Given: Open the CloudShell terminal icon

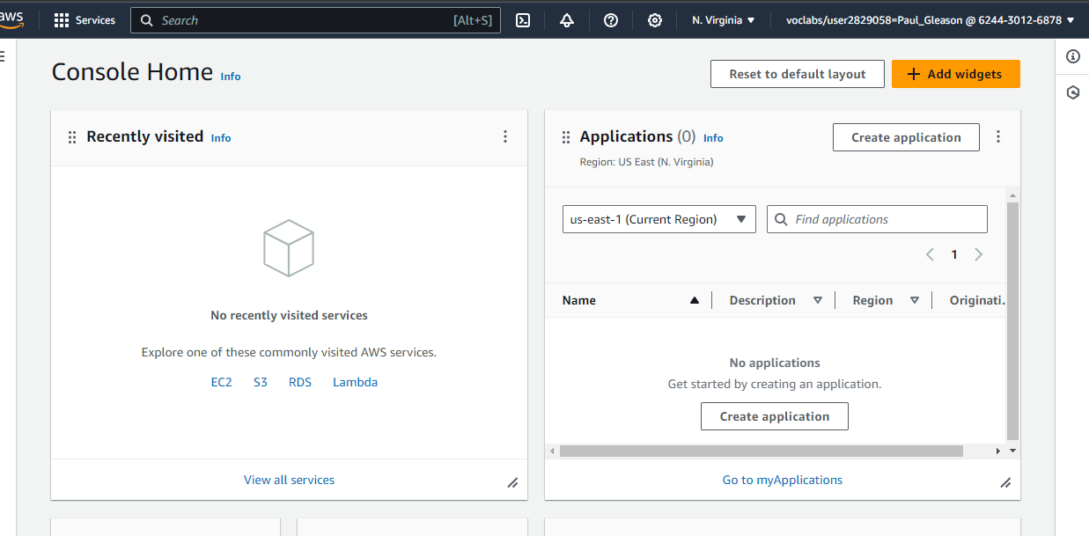Looking at the screenshot, I should [x=523, y=20].
